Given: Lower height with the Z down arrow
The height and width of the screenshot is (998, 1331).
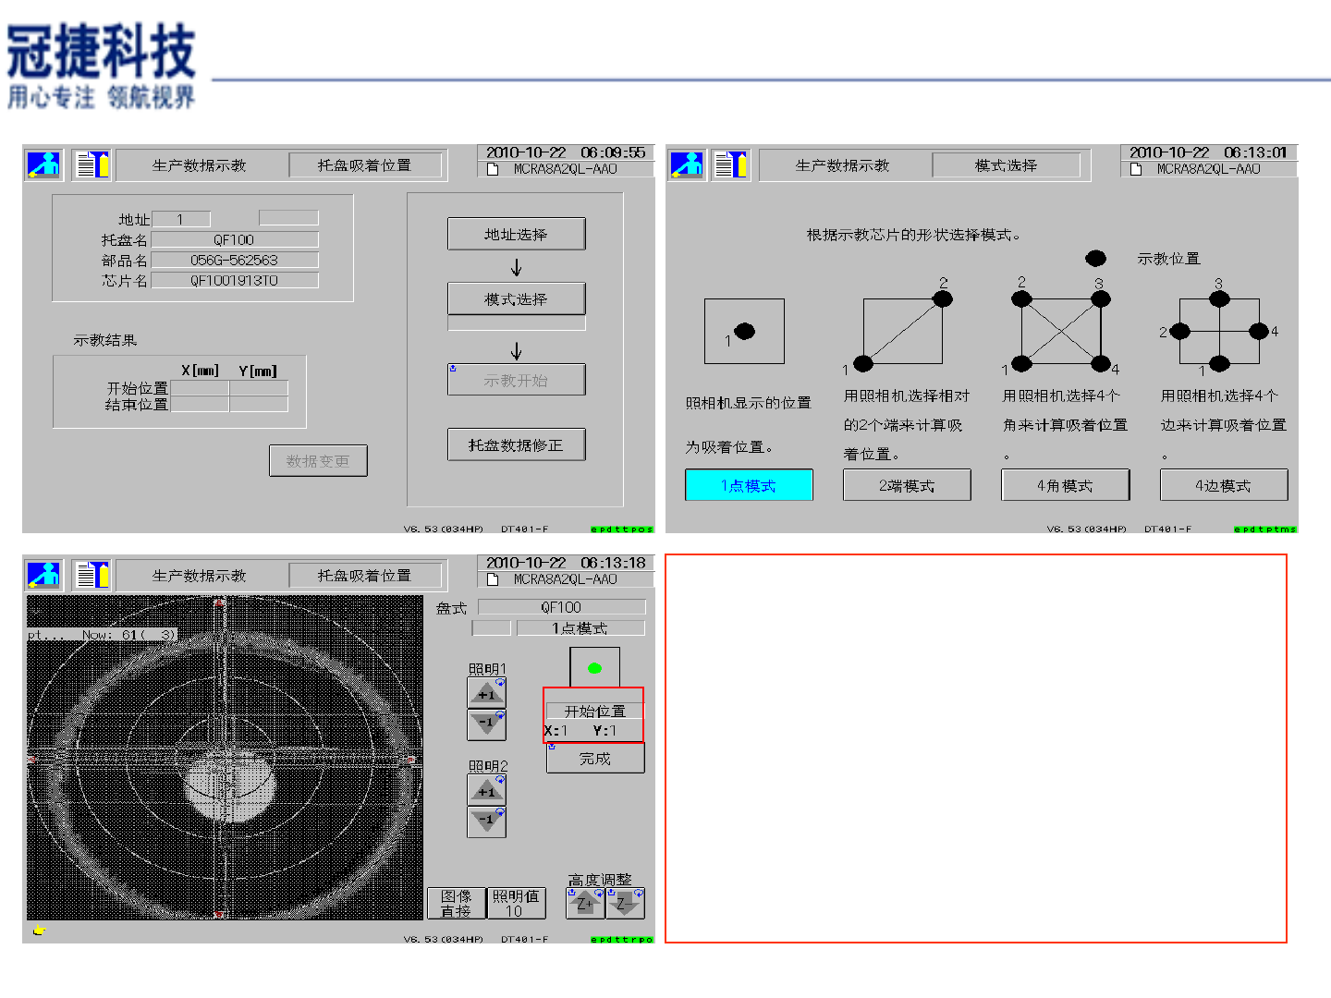Looking at the screenshot, I should [625, 903].
